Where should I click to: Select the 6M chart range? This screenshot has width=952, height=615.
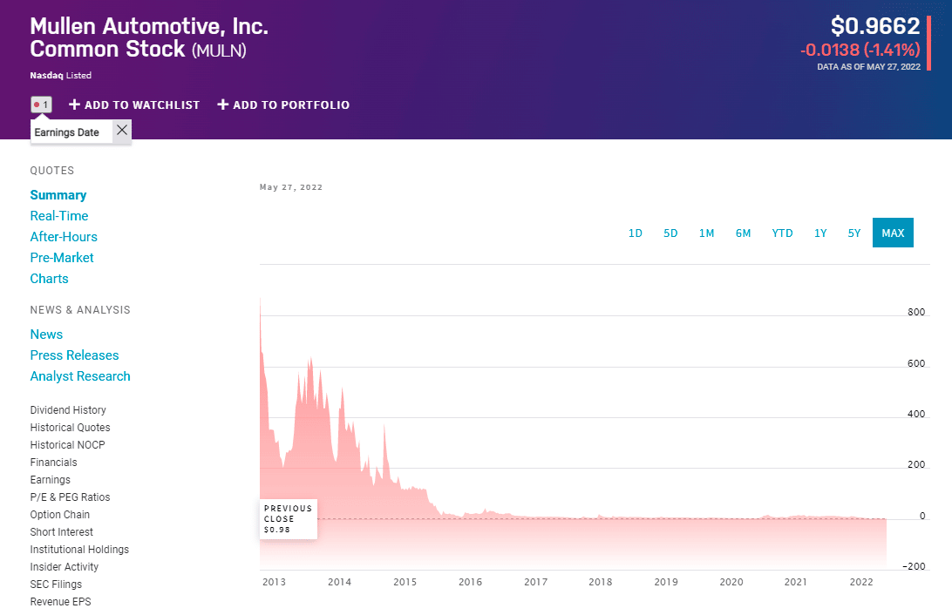click(x=743, y=233)
